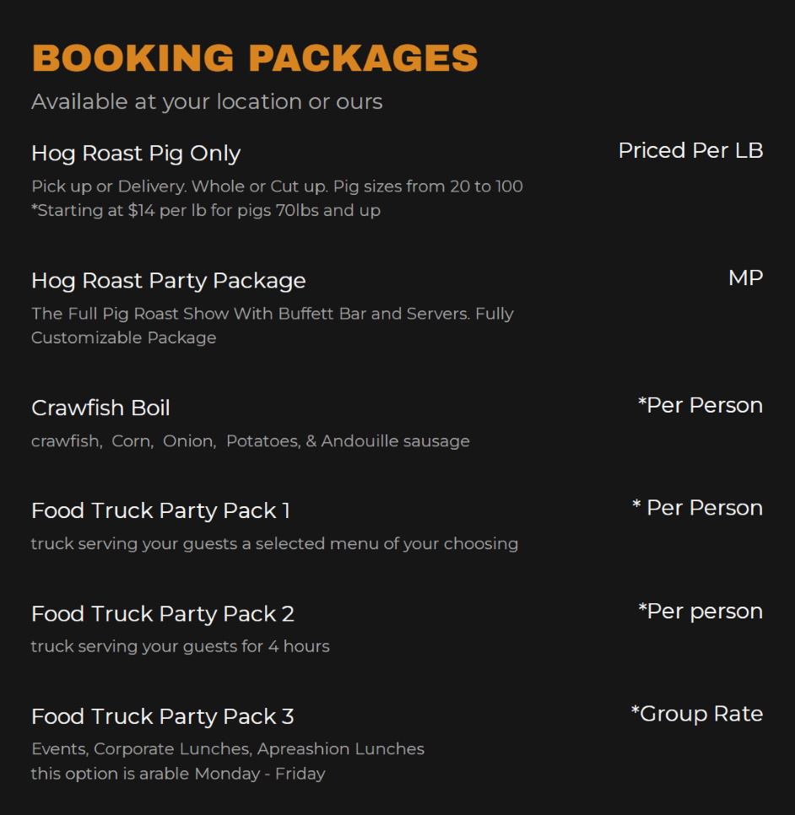Click the Party Pack 2 '*Per person' price
The image size is (795, 815).
(700, 612)
